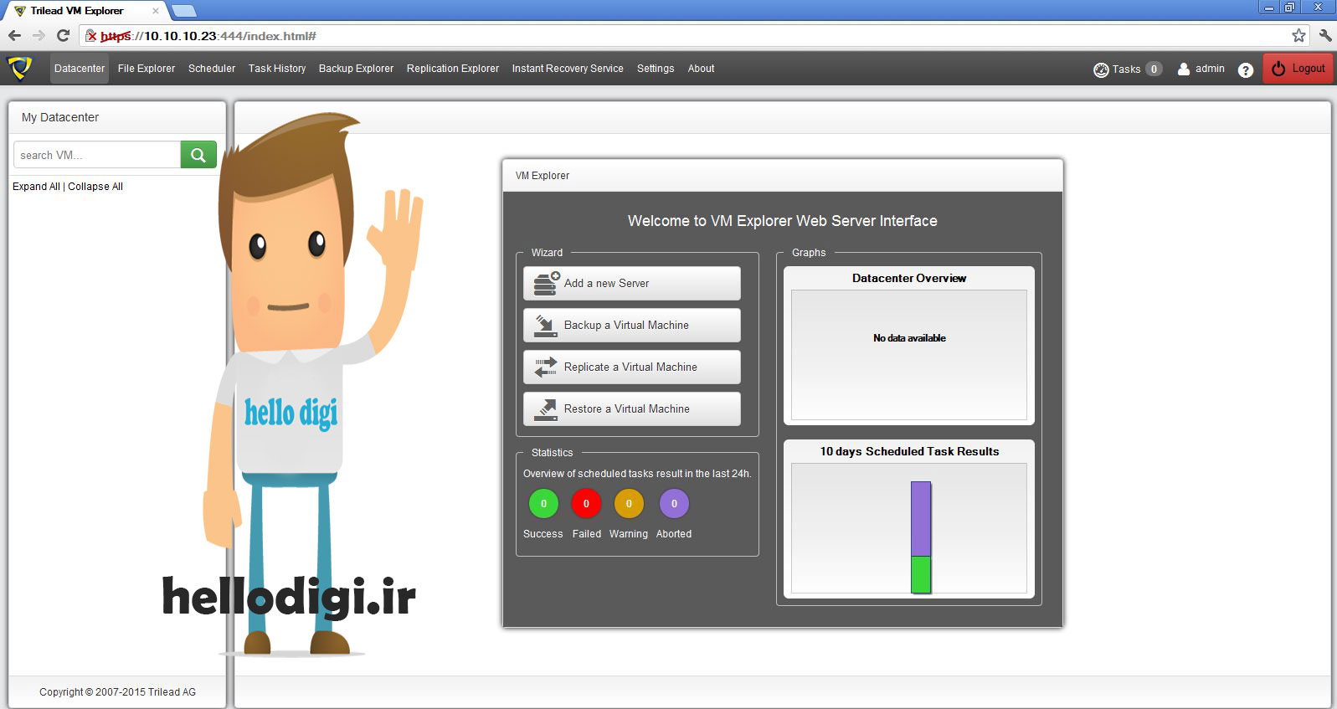Viewport: 1337px width, 709px height.
Task: Click the 'No data available' text
Action: pos(909,338)
